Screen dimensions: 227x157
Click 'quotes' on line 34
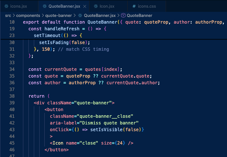point(93,69)
